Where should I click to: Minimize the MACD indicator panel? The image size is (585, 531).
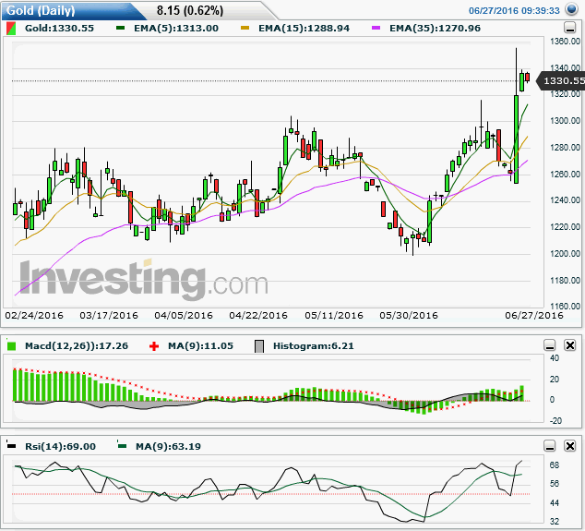click(550, 345)
